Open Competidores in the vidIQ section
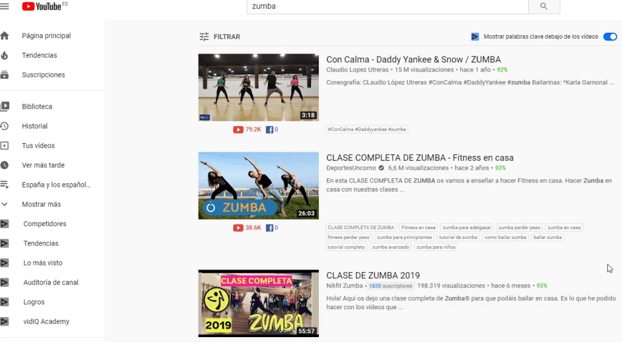The width and height of the screenshot is (622, 342). click(x=45, y=224)
